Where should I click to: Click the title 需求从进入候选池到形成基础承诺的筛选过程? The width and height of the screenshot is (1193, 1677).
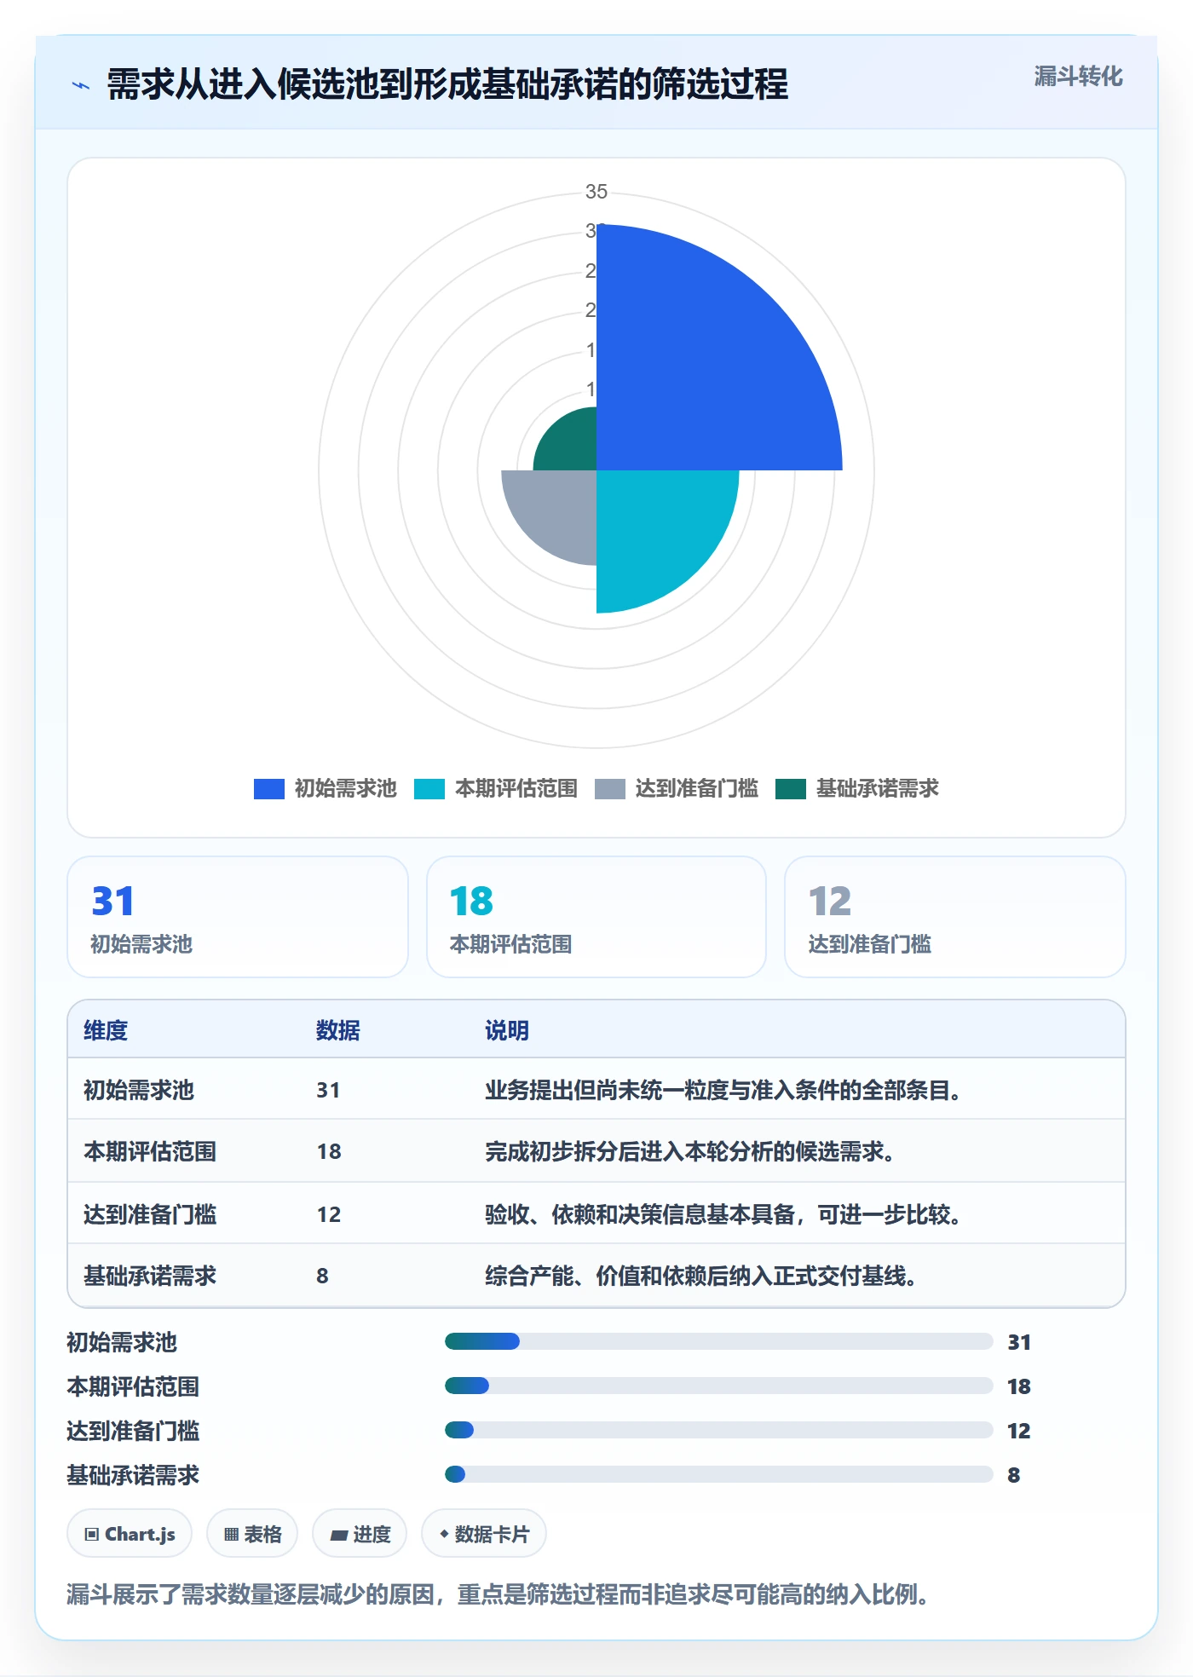click(447, 84)
